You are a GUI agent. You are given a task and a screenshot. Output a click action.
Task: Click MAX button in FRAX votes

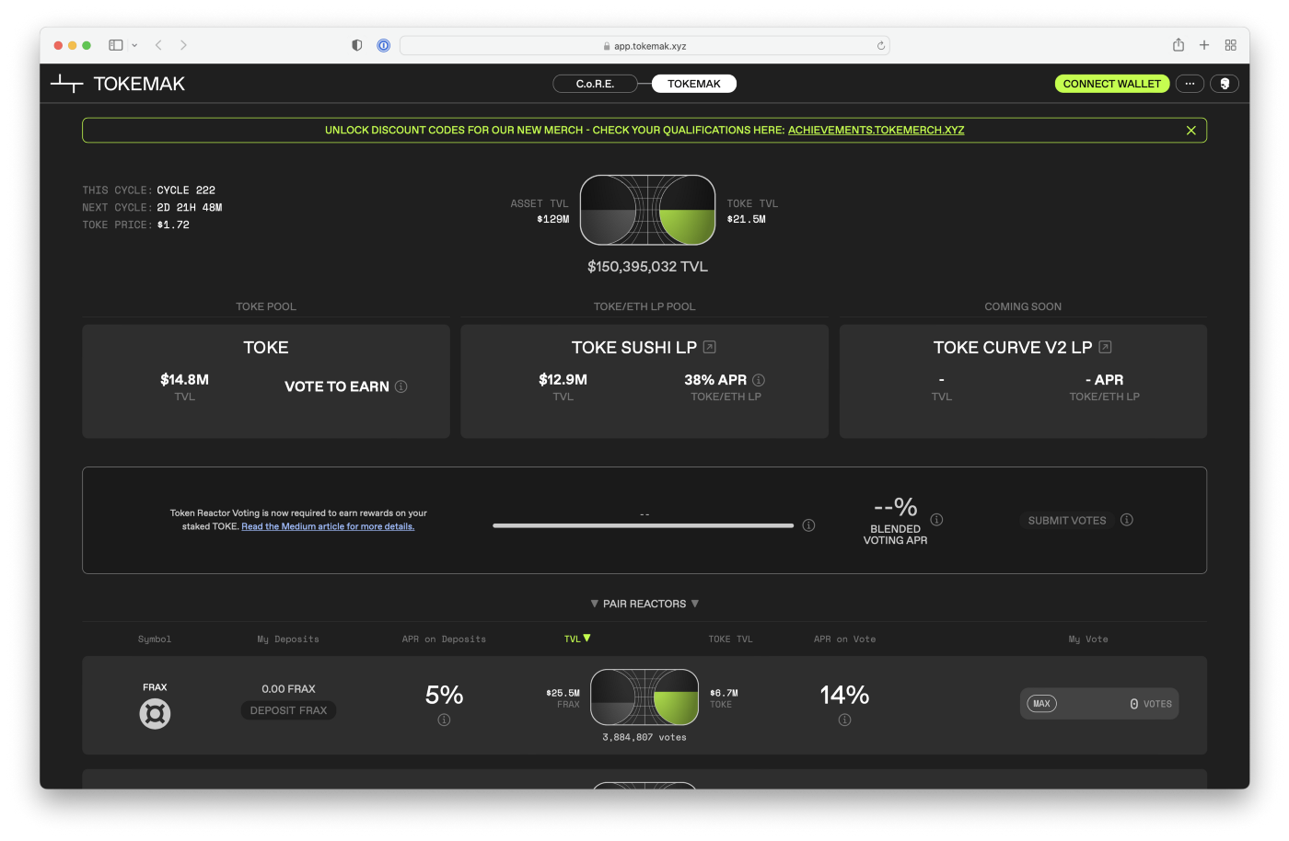(x=1041, y=704)
